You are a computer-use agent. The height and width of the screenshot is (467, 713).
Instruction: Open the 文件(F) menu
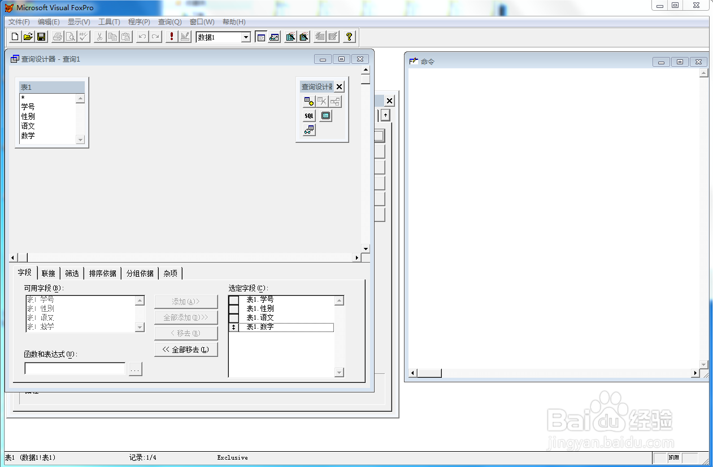pyautogui.click(x=19, y=22)
